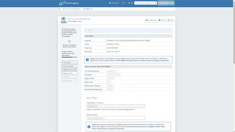Click the Geri back button
Image resolution: width=235 pixels, height=132 pixels.
89,30
